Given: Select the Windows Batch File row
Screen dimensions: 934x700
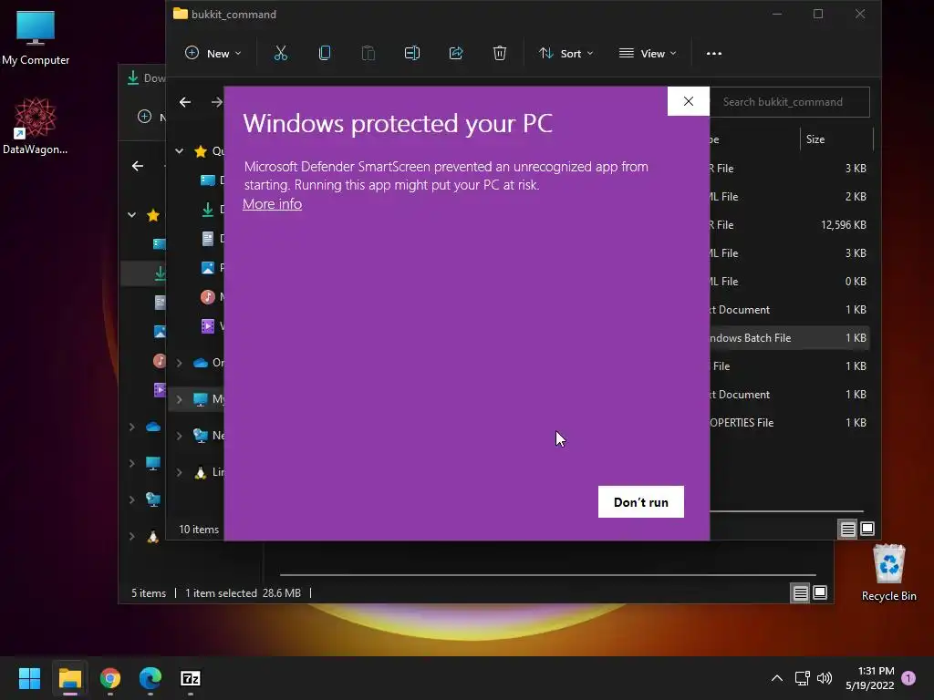Looking at the screenshot, I should [789, 338].
